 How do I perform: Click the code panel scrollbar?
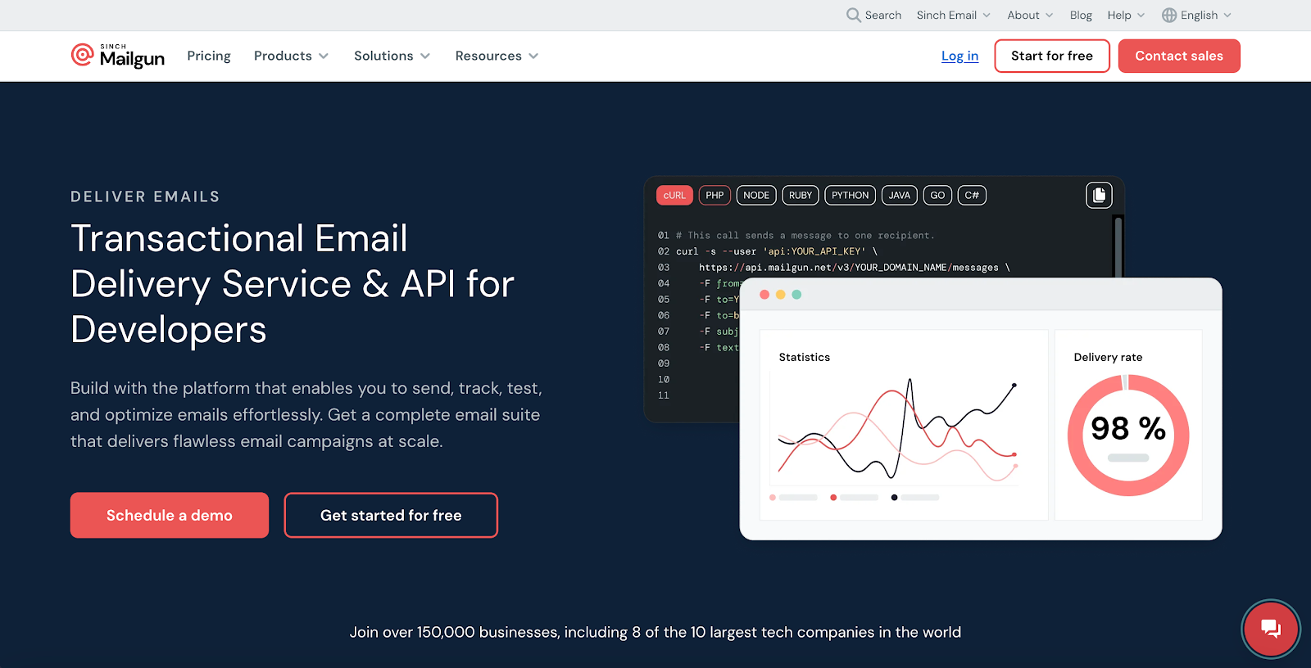click(1118, 246)
